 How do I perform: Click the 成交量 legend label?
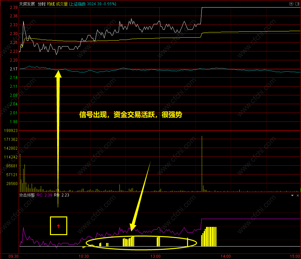[x=62, y=4]
